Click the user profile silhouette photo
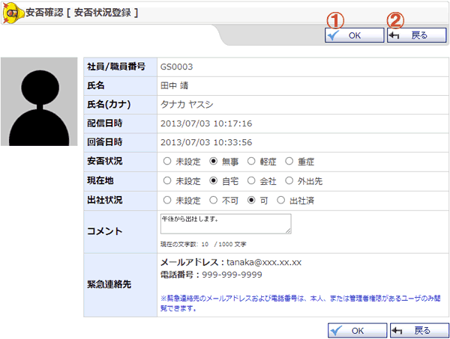 click(39, 102)
